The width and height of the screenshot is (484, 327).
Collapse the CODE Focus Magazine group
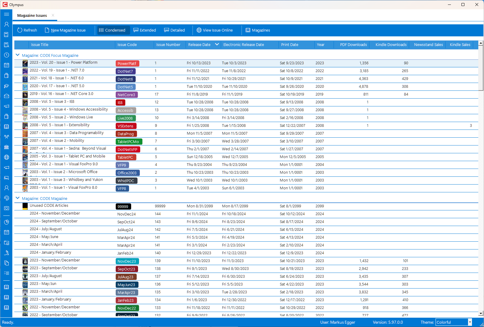(17, 55)
